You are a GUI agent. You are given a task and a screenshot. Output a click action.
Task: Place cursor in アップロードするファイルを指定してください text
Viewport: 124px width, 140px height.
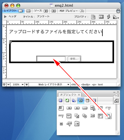coord(56,32)
